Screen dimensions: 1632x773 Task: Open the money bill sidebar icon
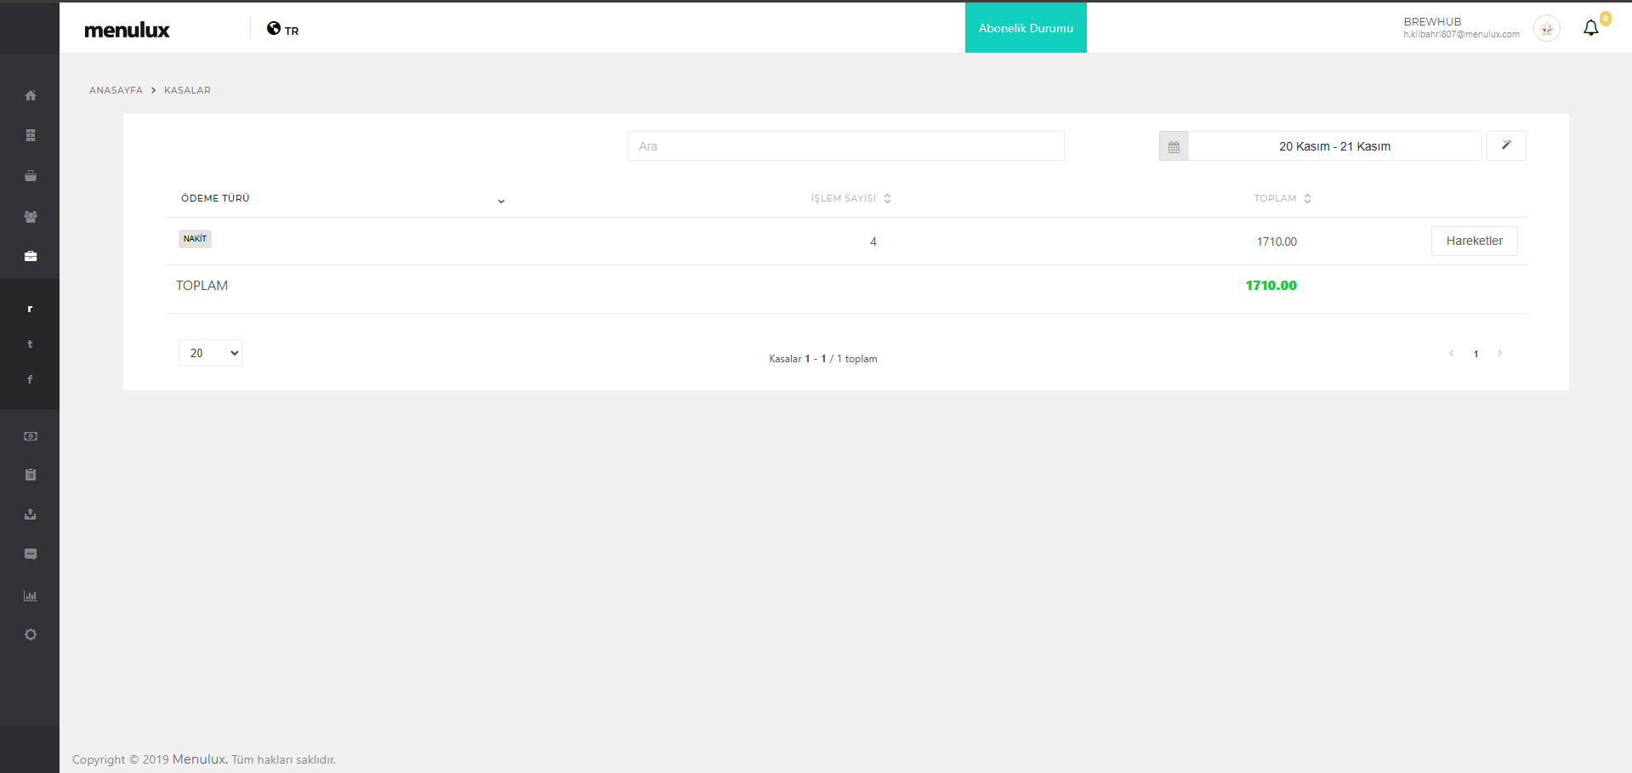tap(31, 436)
